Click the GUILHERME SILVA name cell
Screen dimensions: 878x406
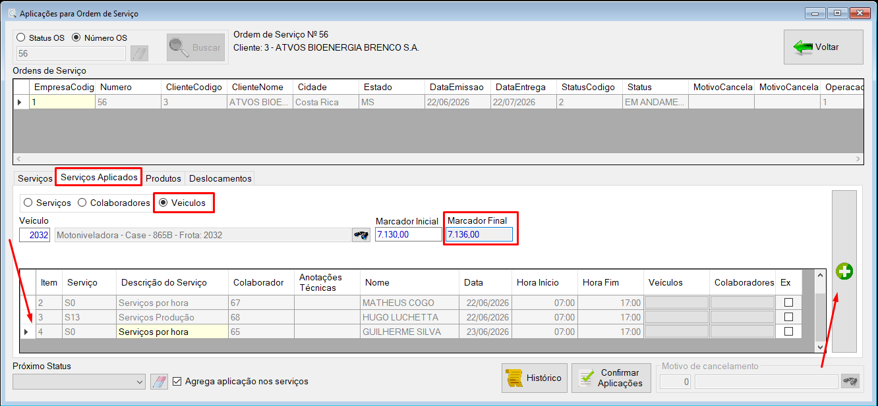click(409, 332)
